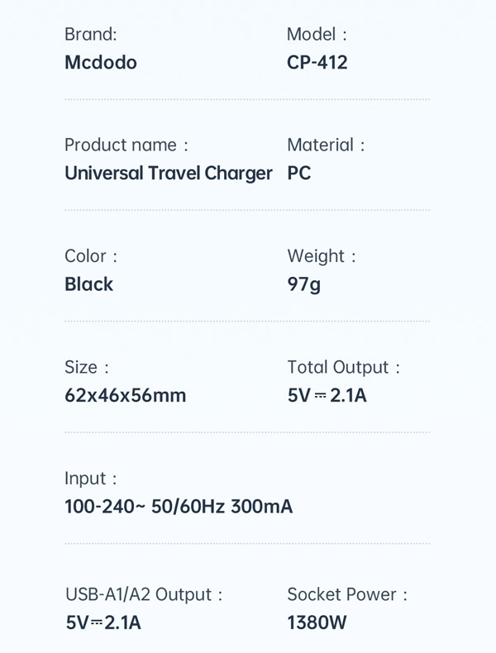Click the 97g weight value
This screenshot has height=653, width=496.
304,284
